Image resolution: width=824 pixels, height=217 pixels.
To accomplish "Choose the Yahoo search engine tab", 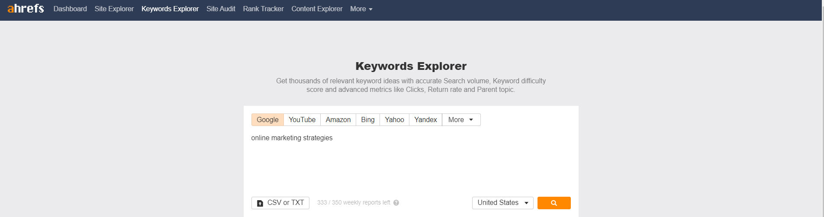I will tap(394, 120).
